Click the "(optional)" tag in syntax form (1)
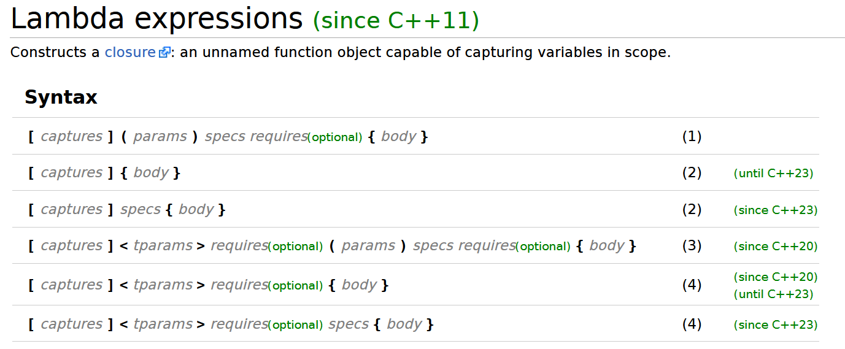Screen dimensions: 845x349 334,137
